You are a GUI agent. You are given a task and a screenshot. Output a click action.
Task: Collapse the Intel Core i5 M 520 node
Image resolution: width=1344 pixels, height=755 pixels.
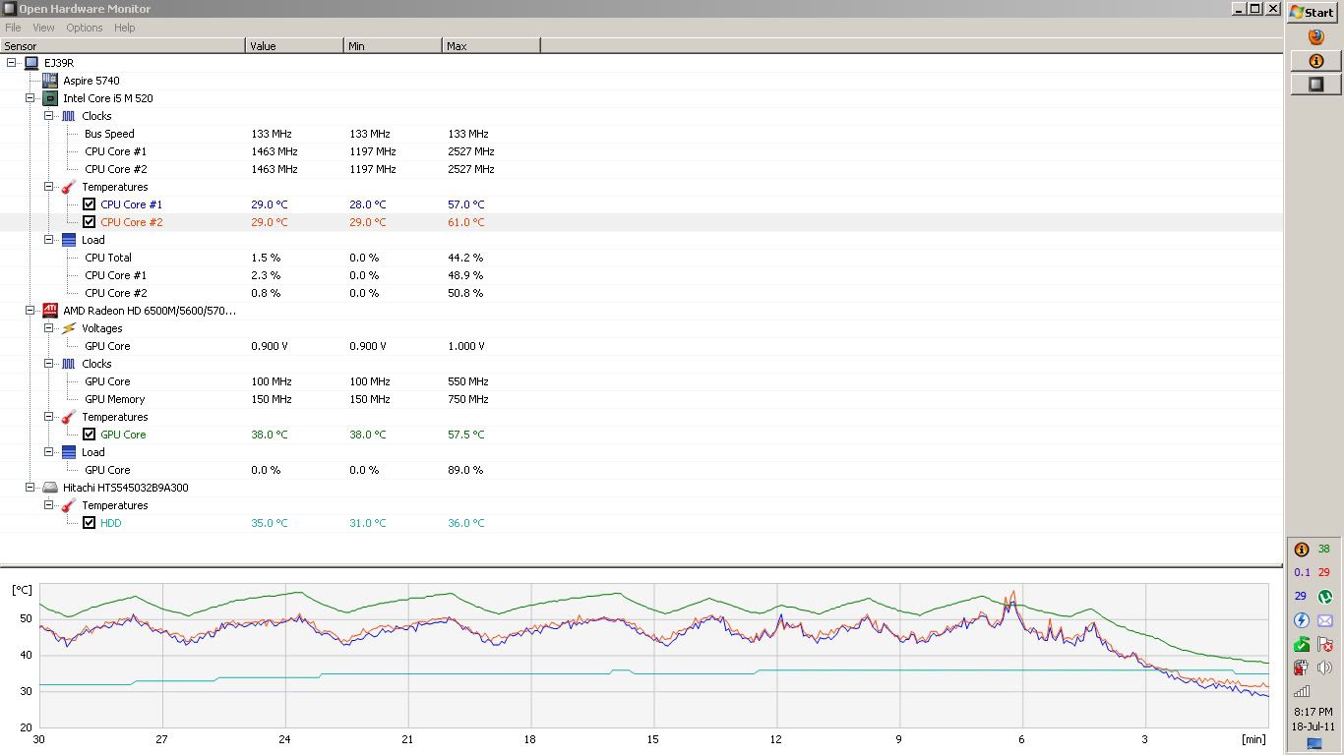click(x=31, y=98)
